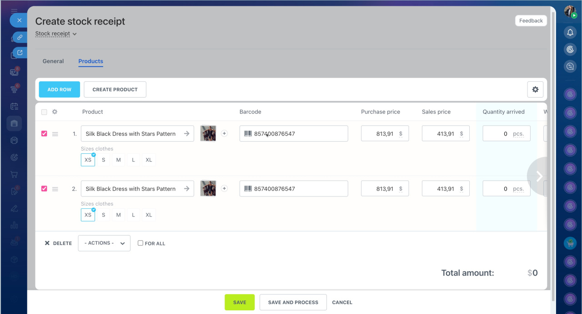
Task: Click the arrow icon in first Product field
Action: coord(186,134)
